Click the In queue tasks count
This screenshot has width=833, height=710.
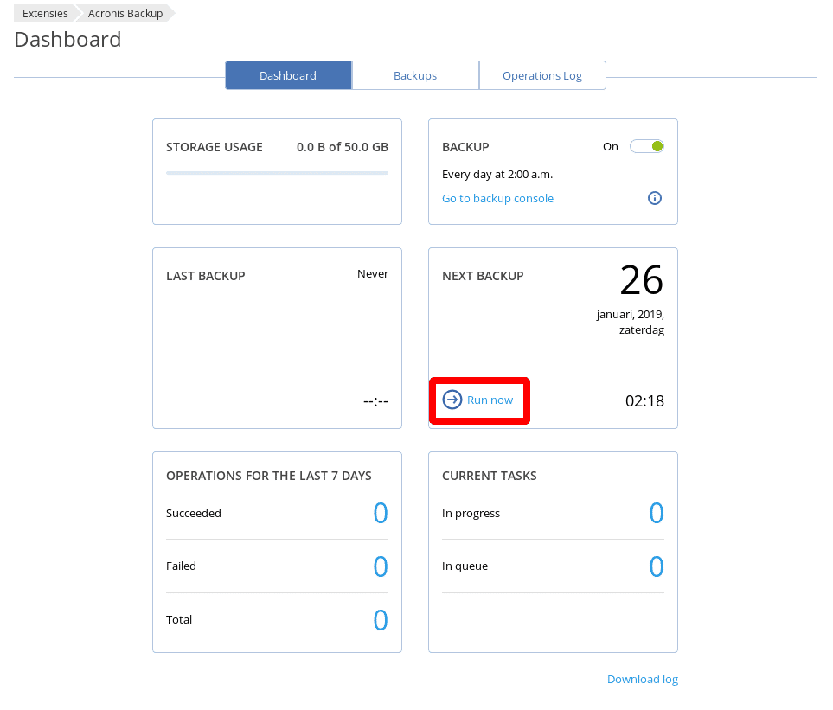(x=657, y=566)
